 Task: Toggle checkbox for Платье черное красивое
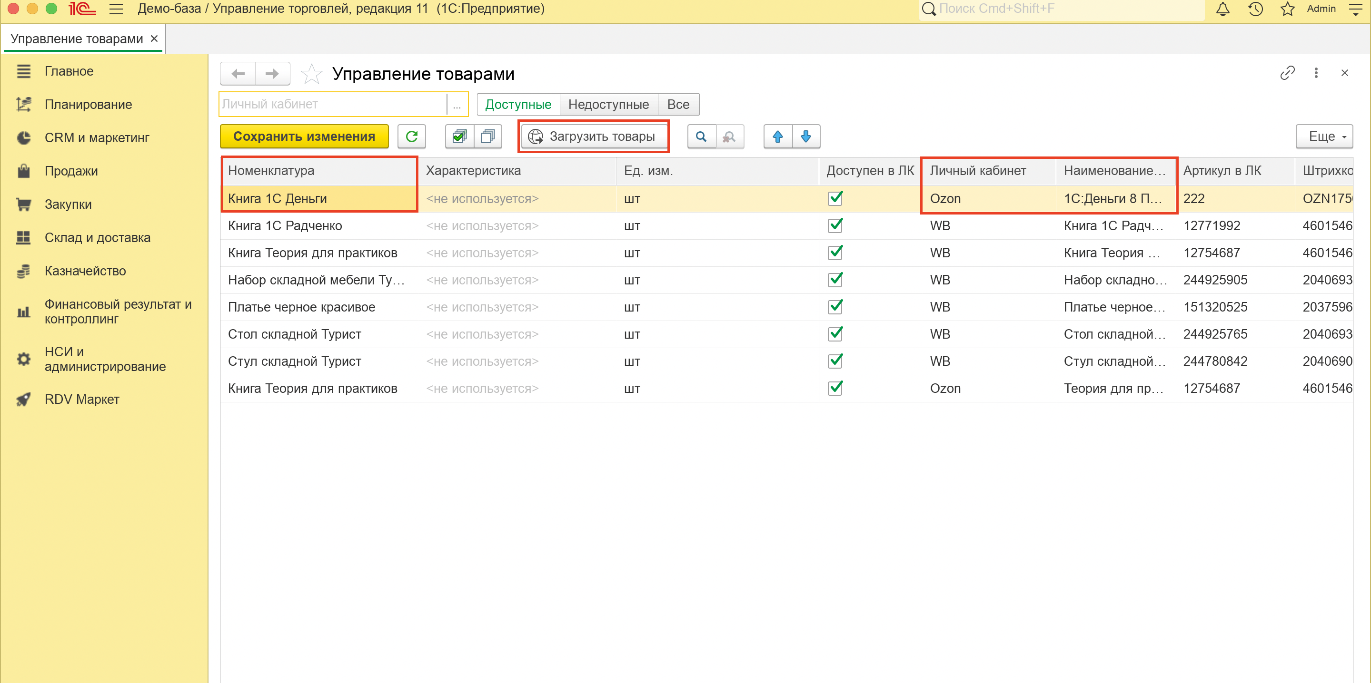click(835, 306)
